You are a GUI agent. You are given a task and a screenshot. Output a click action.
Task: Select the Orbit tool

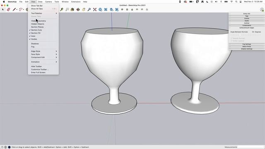point(78,10)
